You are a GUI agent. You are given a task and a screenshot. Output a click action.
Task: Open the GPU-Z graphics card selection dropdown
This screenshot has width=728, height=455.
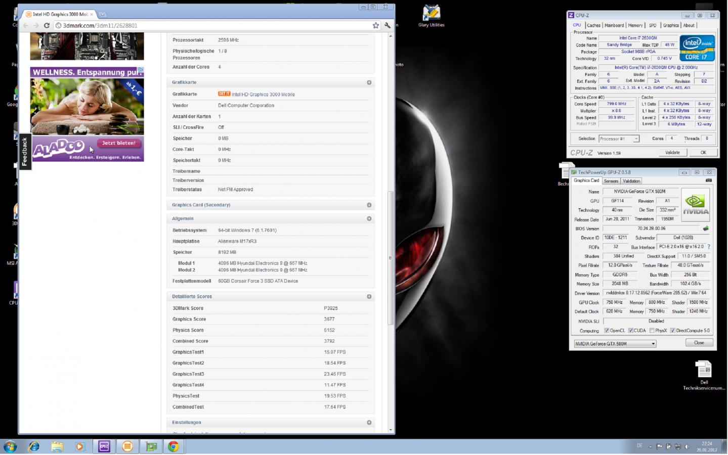point(615,344)
